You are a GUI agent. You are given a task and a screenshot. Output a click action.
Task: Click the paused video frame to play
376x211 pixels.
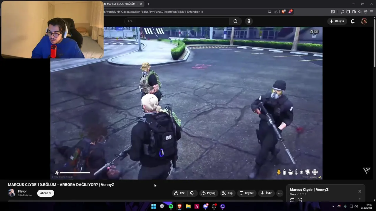(186, 103)
